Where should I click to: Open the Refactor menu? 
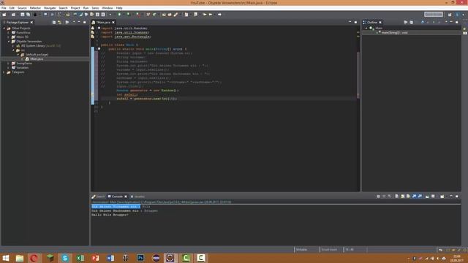point(35,8)
